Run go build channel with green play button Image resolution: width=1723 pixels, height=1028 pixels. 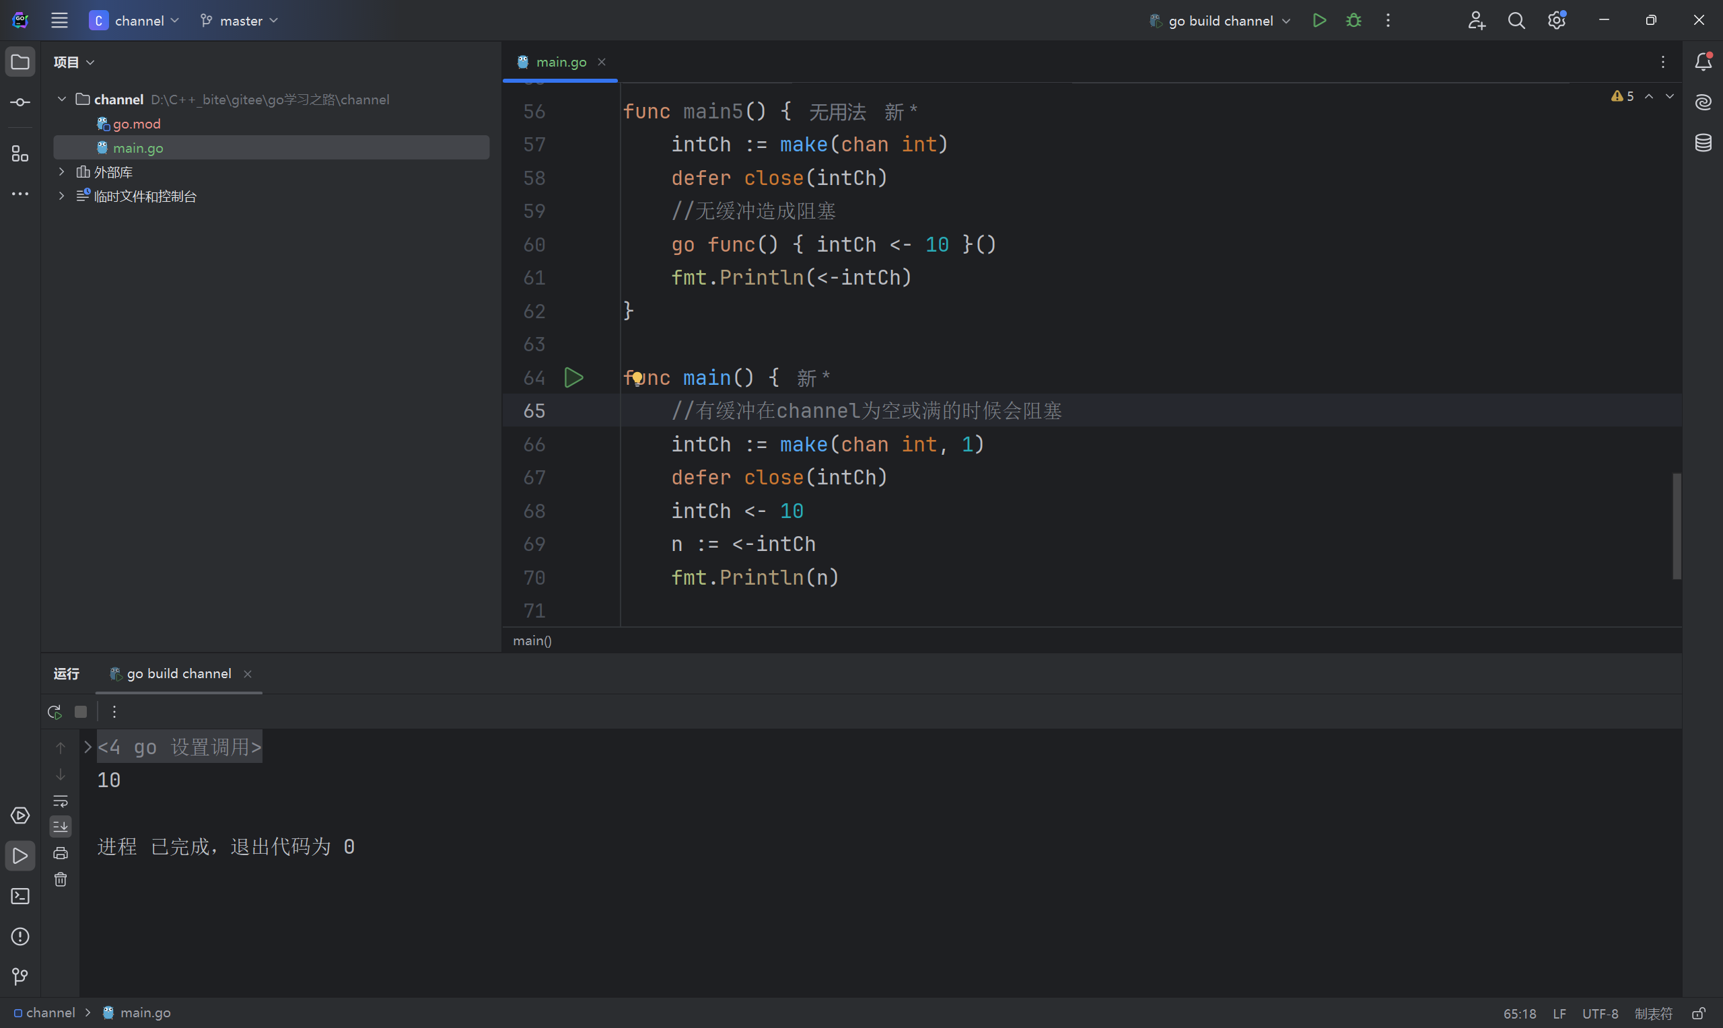(1319, 20)
